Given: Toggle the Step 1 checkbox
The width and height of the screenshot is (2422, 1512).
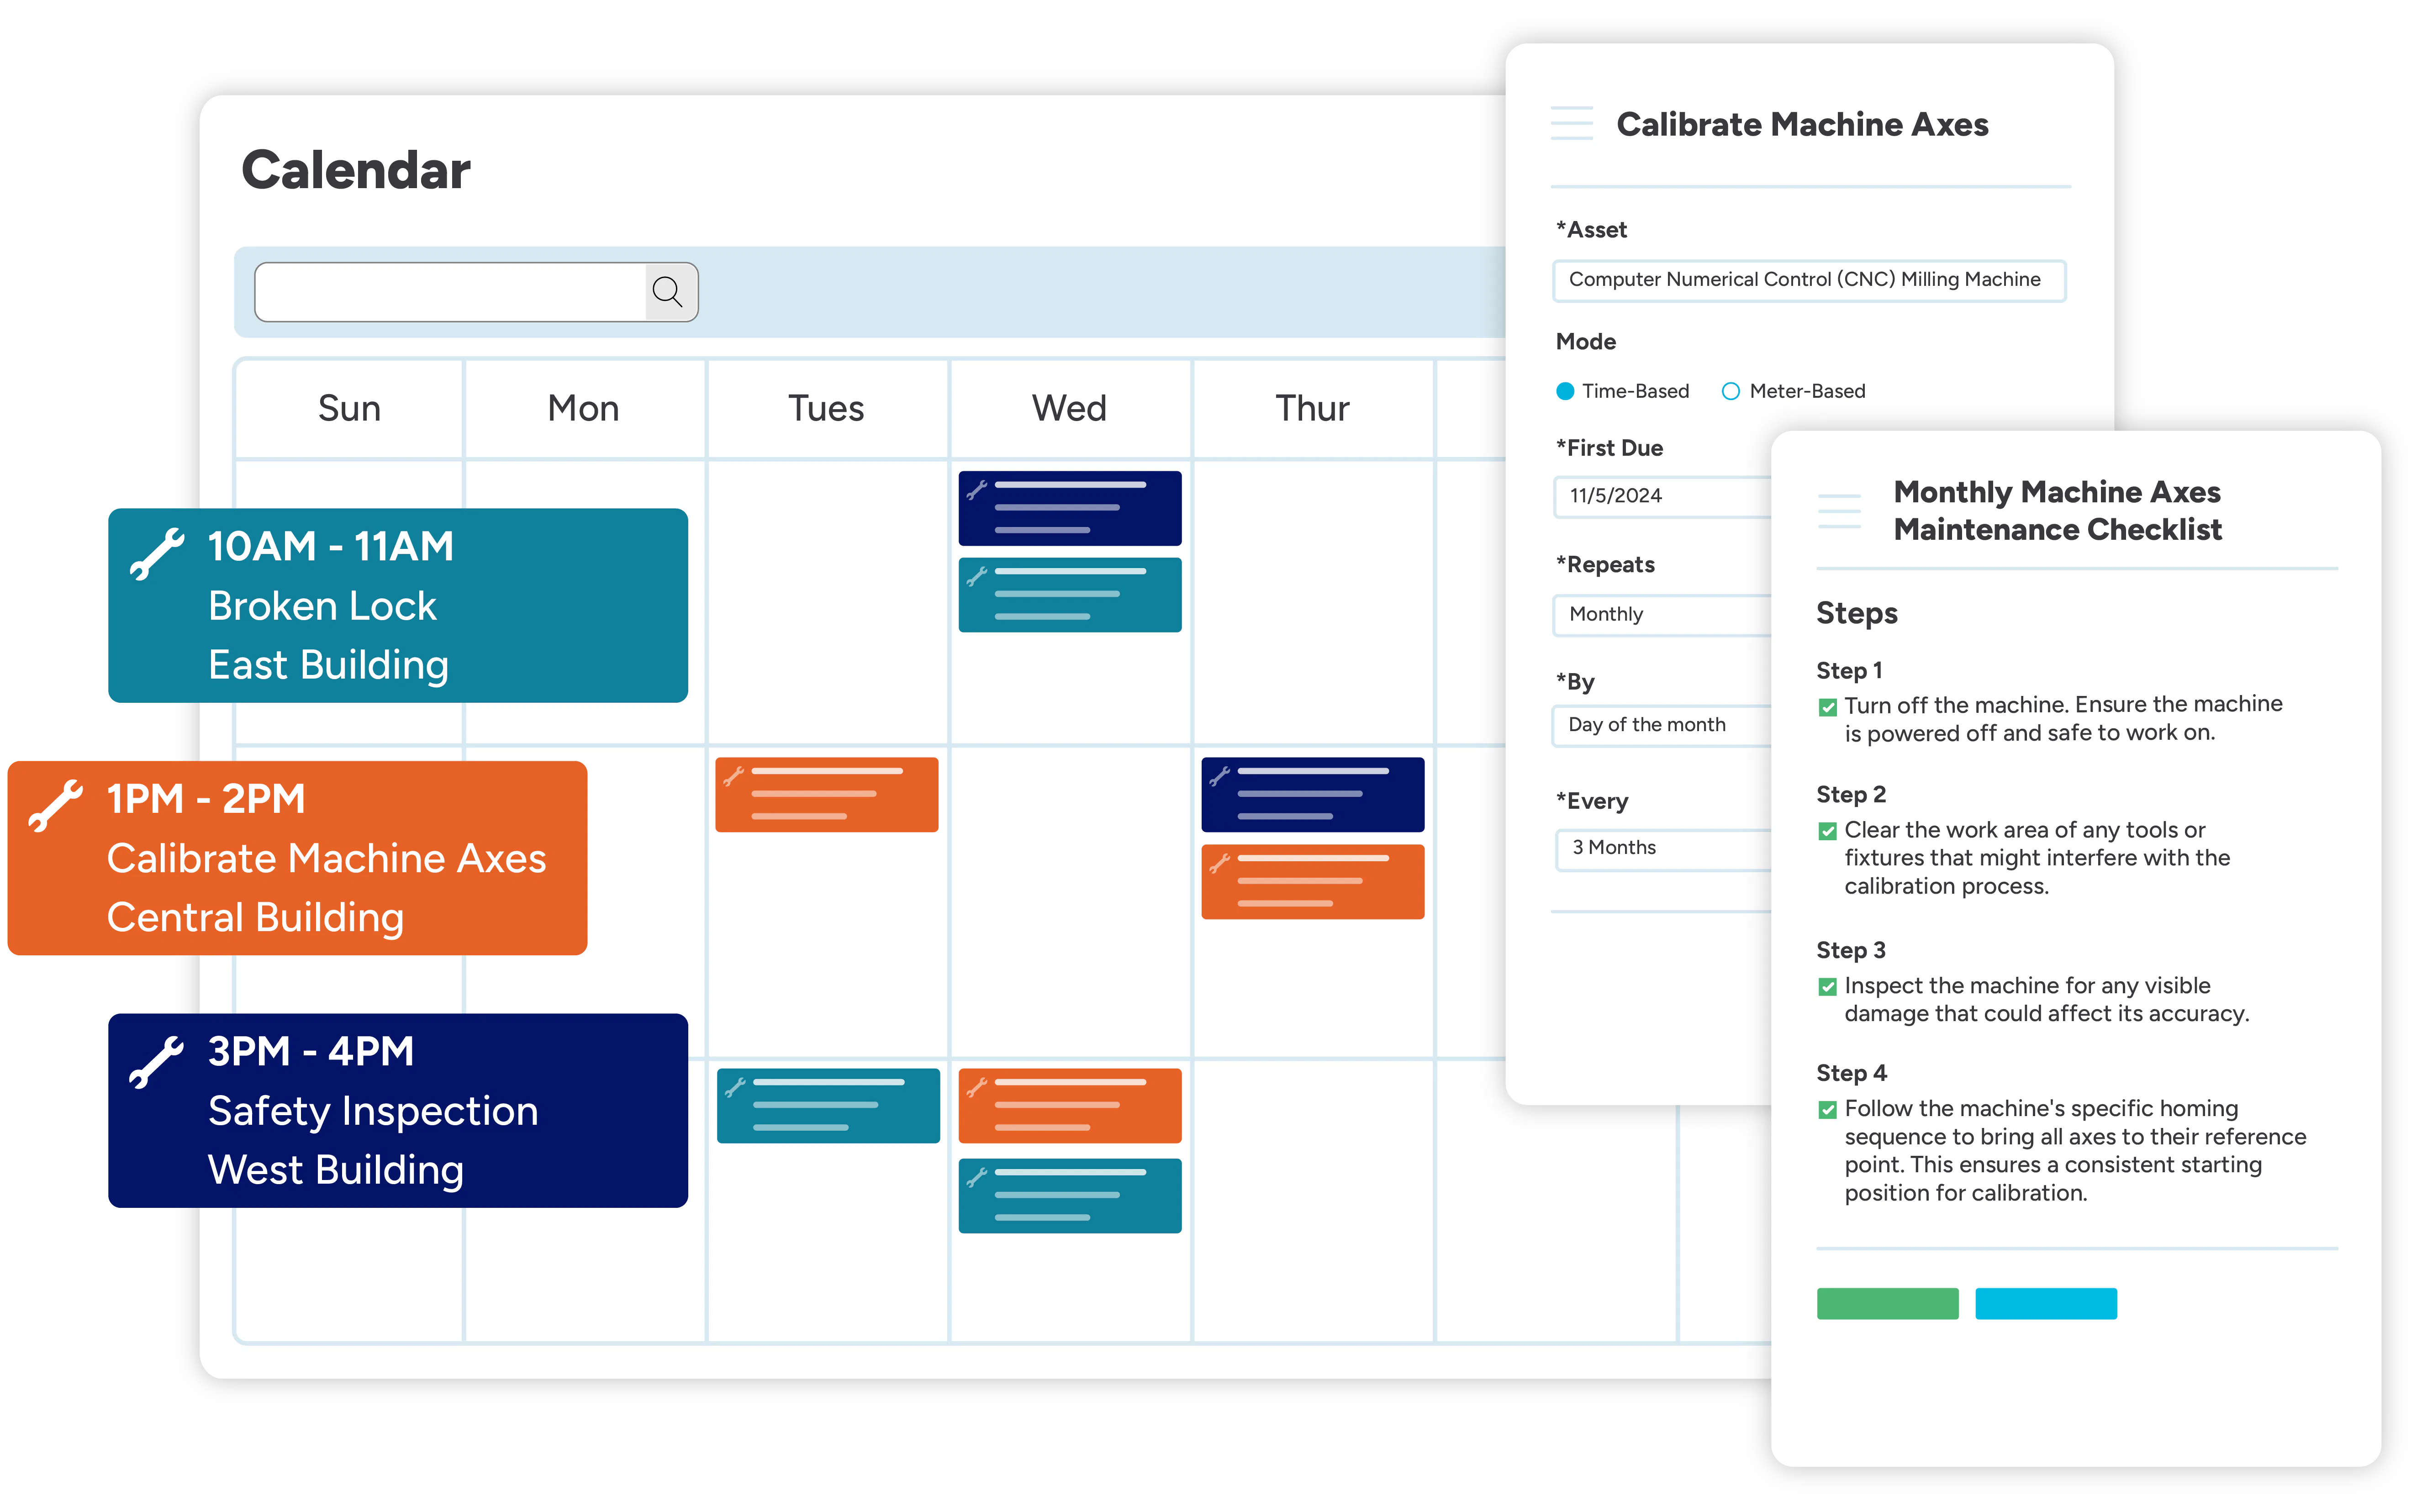Looking at the screenshot, I should pyautogui.click(x=1827, y=707).
